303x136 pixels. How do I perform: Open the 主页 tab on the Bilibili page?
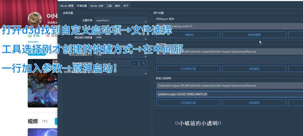34,35
